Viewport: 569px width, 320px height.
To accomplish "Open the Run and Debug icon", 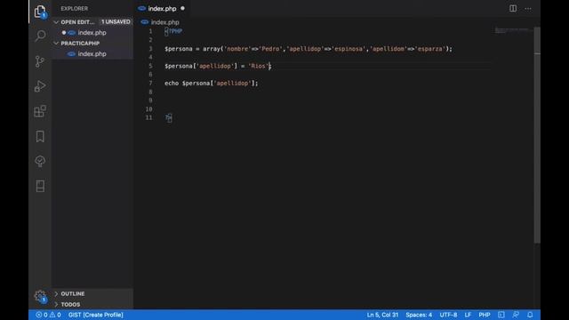I will pos(40,86).
